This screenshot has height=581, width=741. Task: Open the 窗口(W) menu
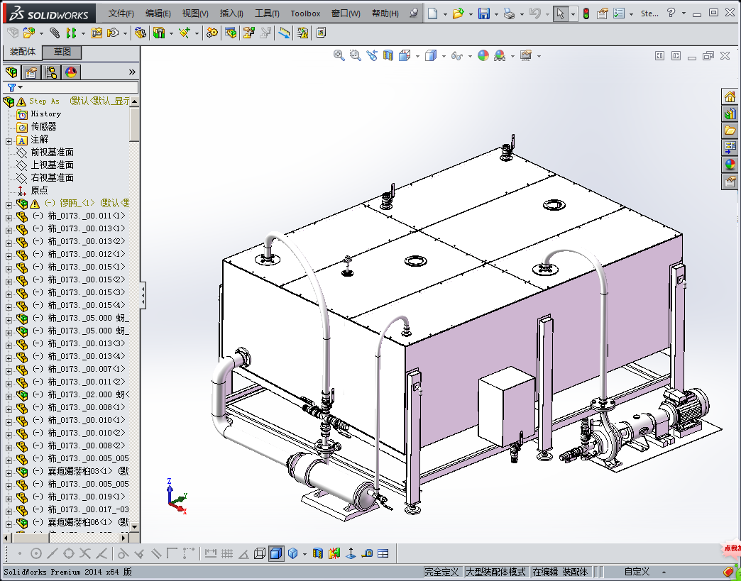(x=346, y=13)
